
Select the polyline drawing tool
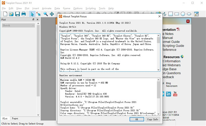tap(164, 14)
